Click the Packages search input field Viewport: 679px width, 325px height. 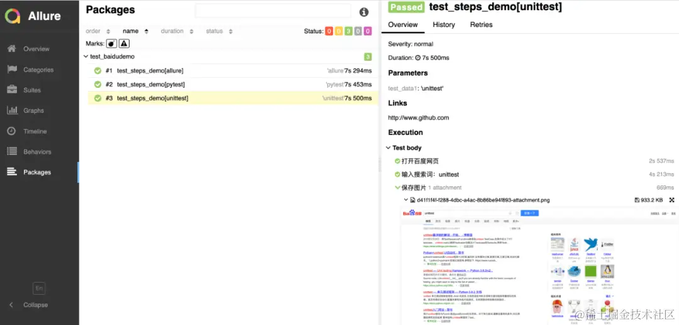pyautogui.click(x=273, y=11)
